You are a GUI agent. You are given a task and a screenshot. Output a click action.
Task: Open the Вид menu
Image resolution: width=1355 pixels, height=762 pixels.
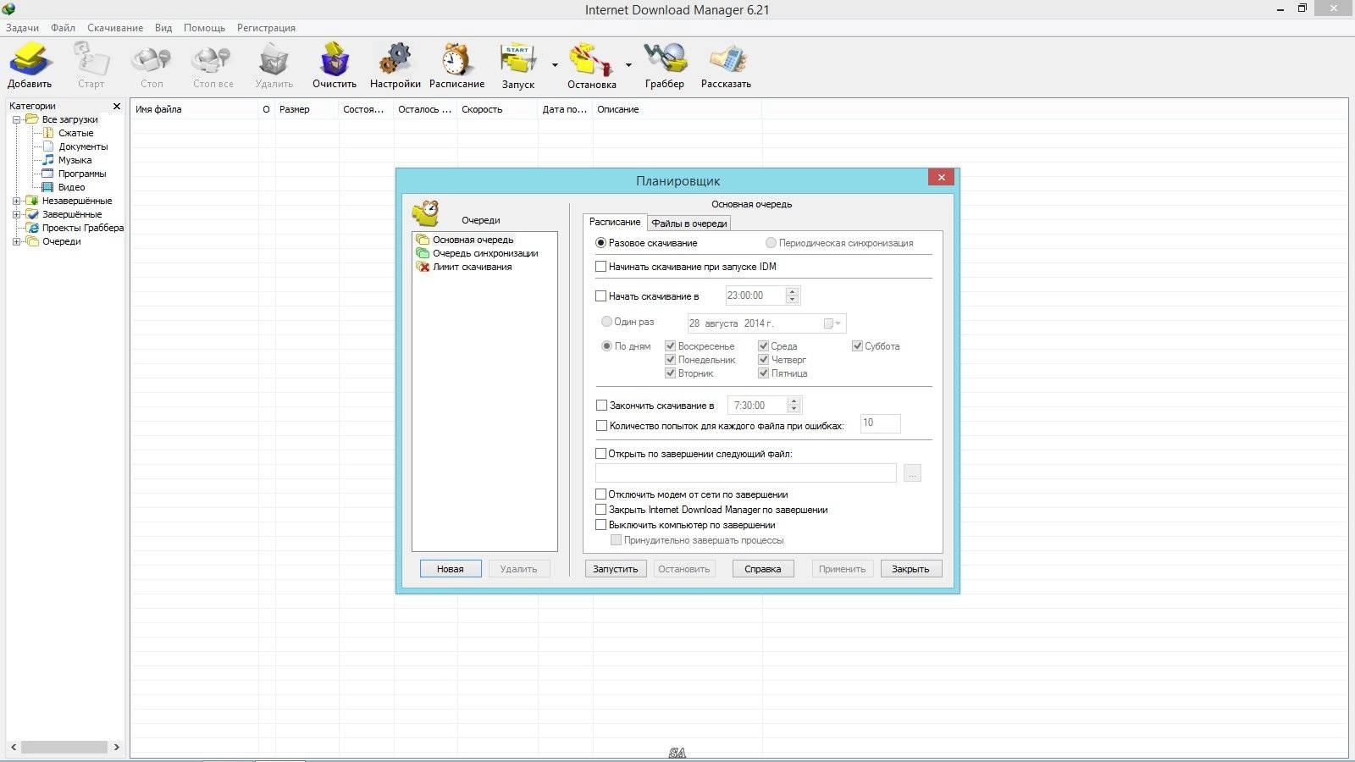tap(163, 28)
